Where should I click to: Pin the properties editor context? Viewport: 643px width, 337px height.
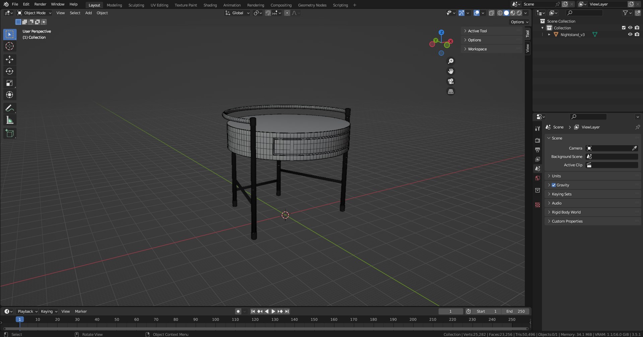[637, 127]
